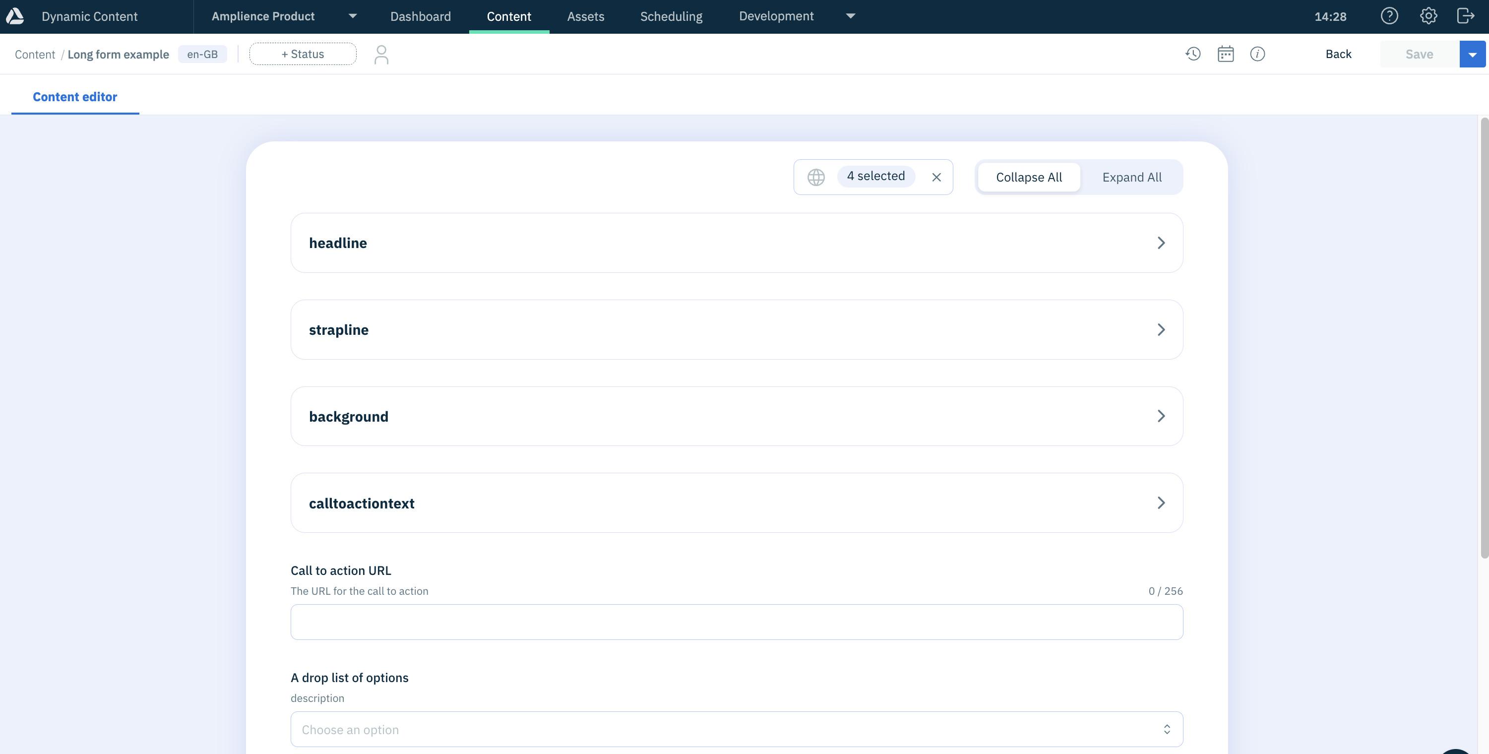The image size is (1489, 754).
Task: Click the info icon near Save
Action: [1258, 54]
